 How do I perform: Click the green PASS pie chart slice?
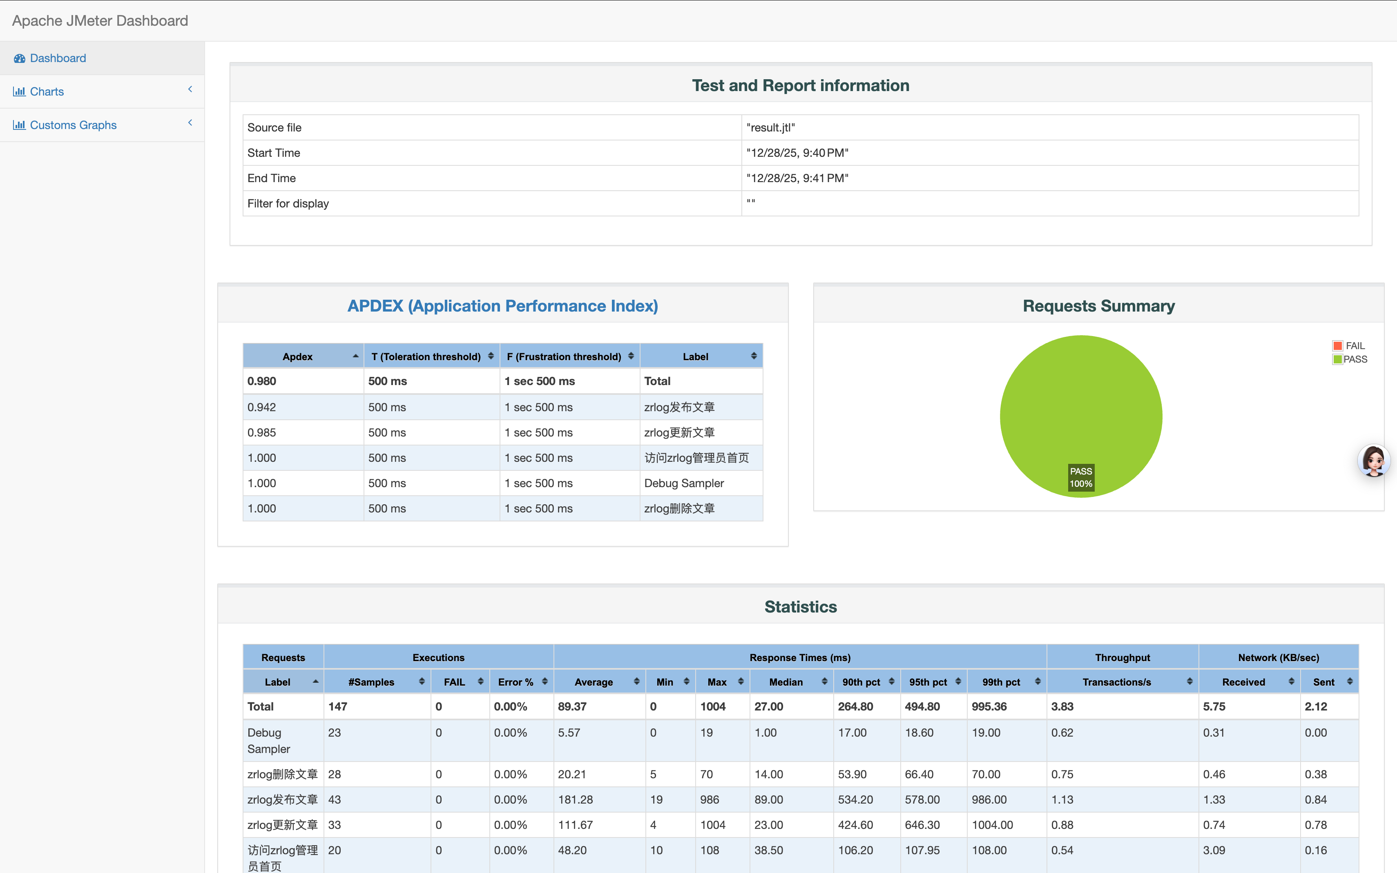tap(1080, 404)
